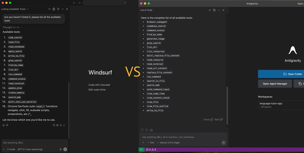Image resolution: width=304 pixels, height=153 pixels.
Task: Start new conversation in Antigravity panel
Action: coord(210,10)
